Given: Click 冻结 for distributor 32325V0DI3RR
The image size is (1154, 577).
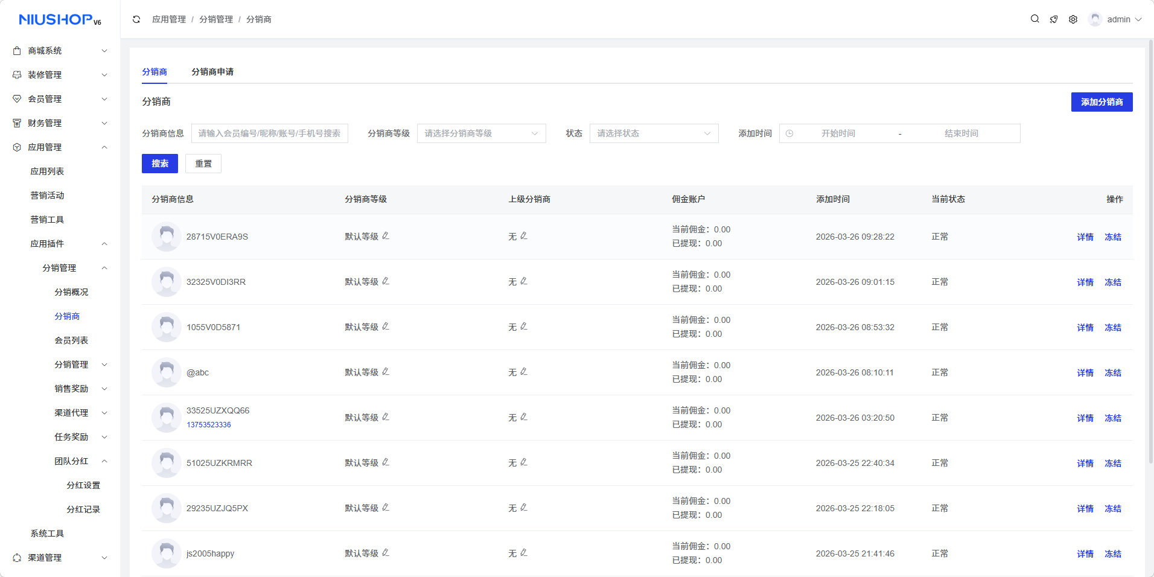Looking at the screenshot, I should pos(1112,282).
